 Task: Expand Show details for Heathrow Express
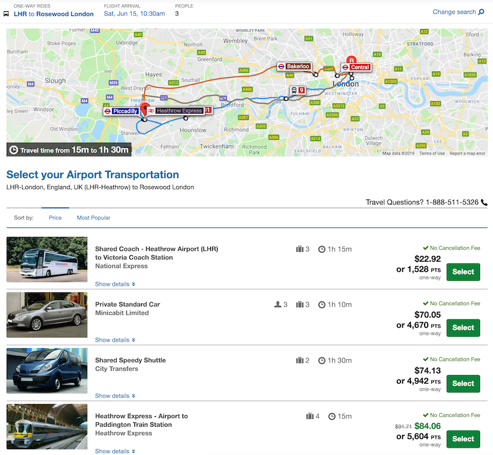point(115,451)
